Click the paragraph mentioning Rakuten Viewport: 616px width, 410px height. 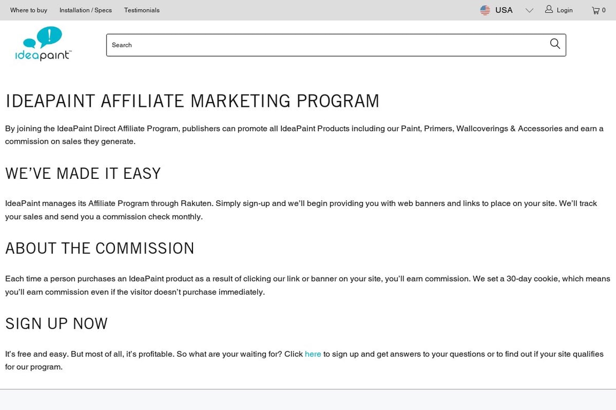[301, 210]
